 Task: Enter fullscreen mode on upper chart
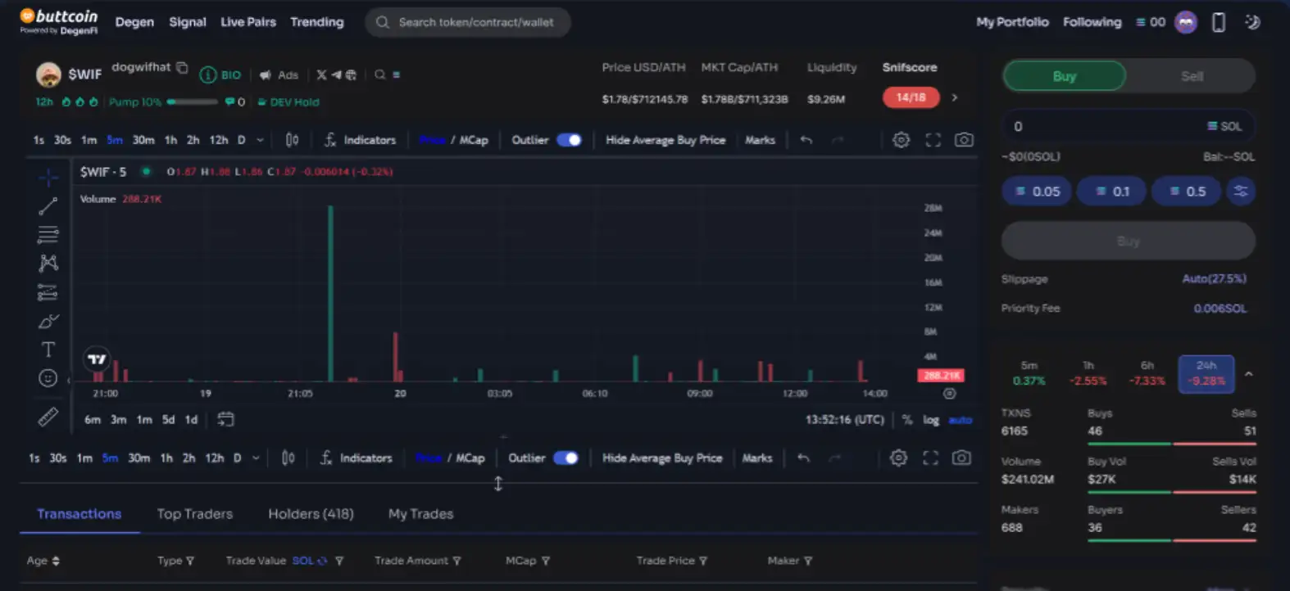click(933, 140)
